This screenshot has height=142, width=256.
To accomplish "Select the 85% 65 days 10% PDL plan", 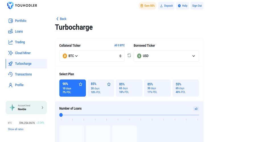I will pyautogui.click(x=129, y=88).
